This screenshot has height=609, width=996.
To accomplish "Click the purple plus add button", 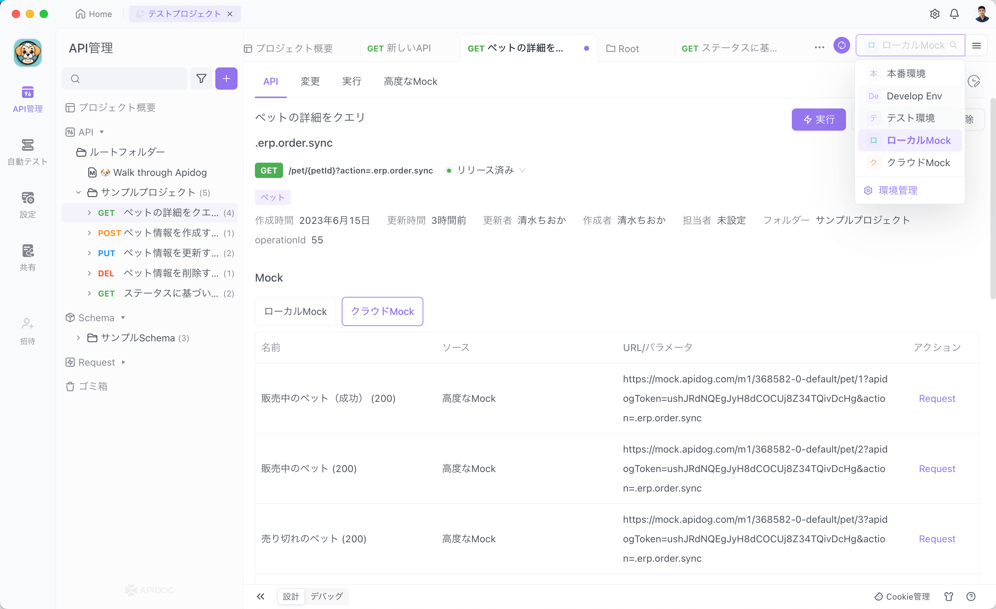I will (x=226, y=79).
